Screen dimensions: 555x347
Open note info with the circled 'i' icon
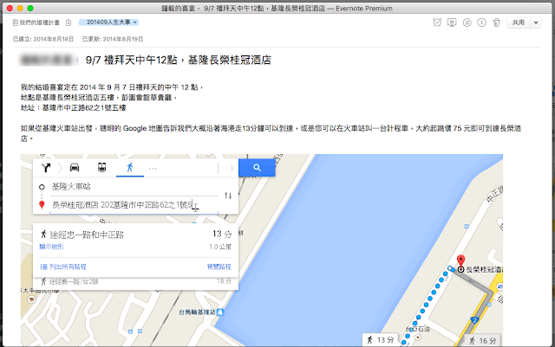(481, 22)
